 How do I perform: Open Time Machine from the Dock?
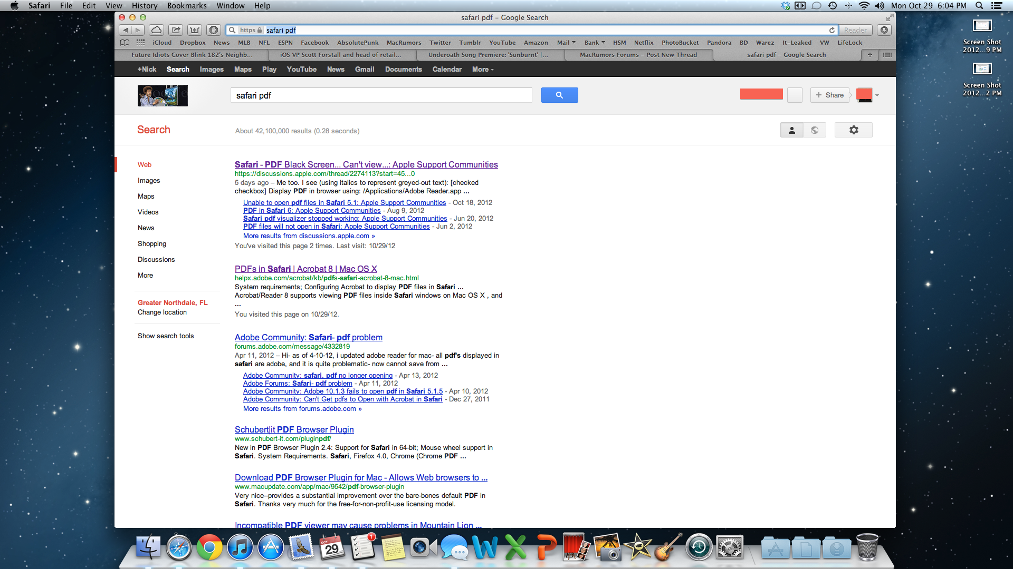pyautogui.click(x=699, y=548)
